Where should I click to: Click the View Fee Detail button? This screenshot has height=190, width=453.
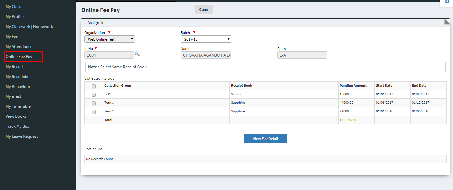tap(266, 139)
